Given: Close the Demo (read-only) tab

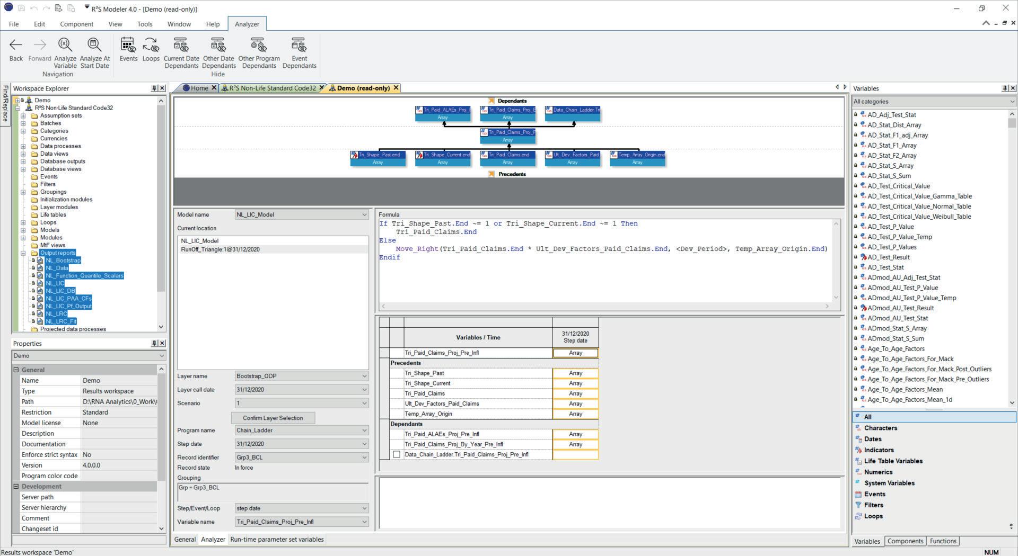Looking at the screenshot, I should tap(396, 88).
